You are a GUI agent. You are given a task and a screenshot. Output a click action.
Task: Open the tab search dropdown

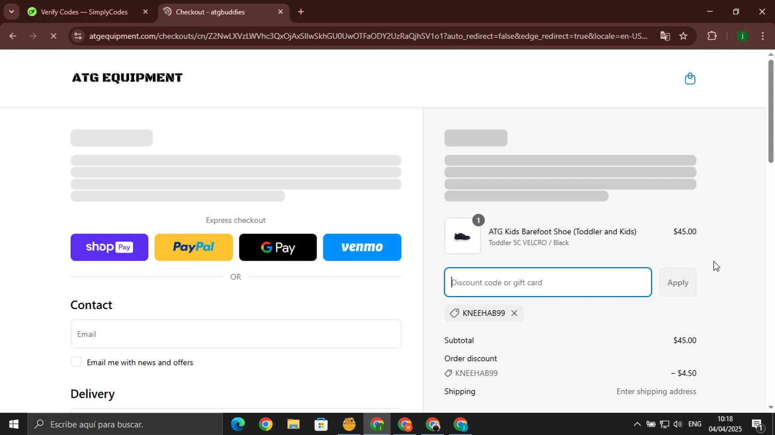[x=11, y=12]
